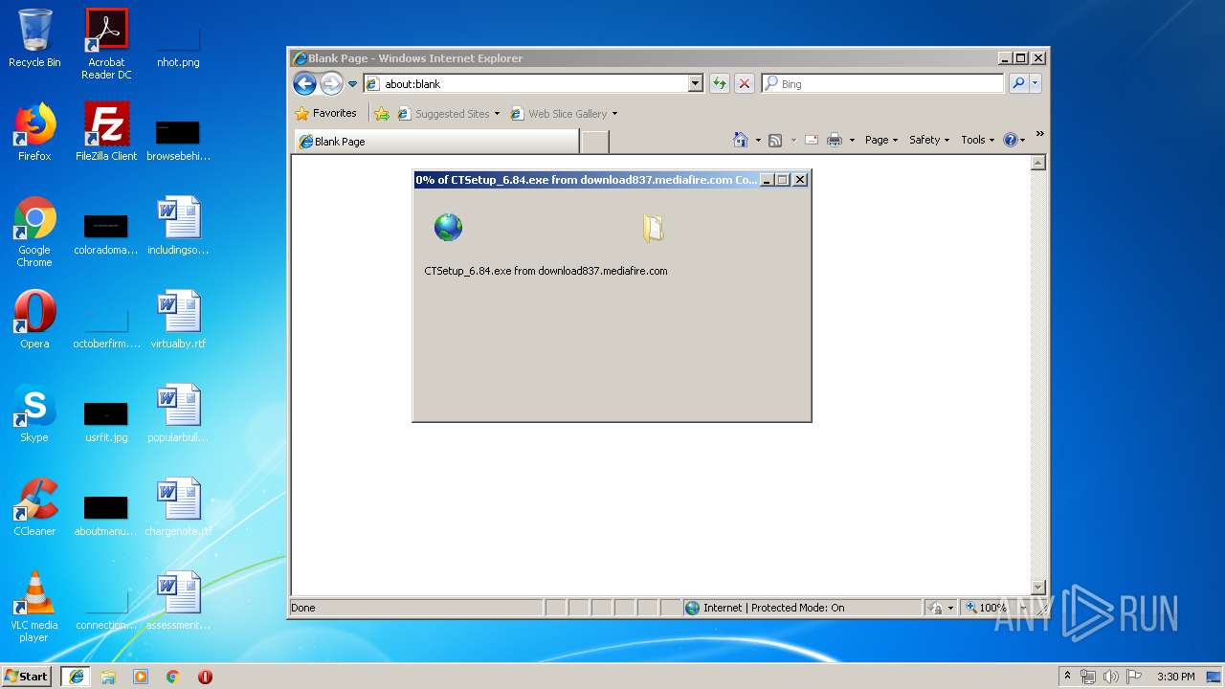The width and height of the screenshot is (1225, 689).
Task: Click the Home icon in command bar
Action: [x=740, y=140]
